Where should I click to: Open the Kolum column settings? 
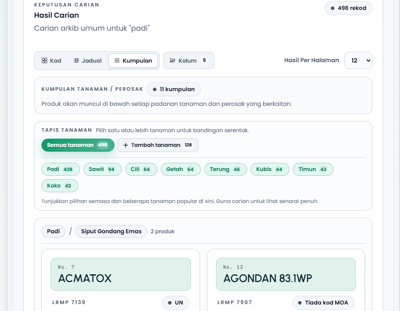[x=188, y=60]
